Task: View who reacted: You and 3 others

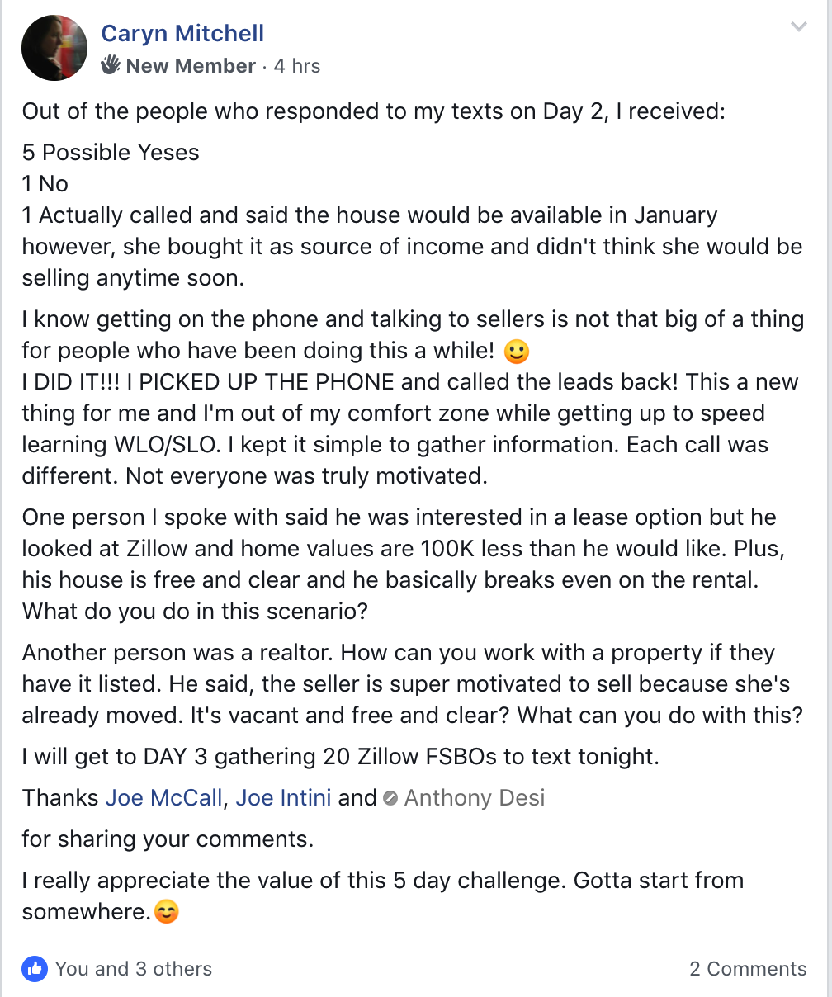Action: 133,969
